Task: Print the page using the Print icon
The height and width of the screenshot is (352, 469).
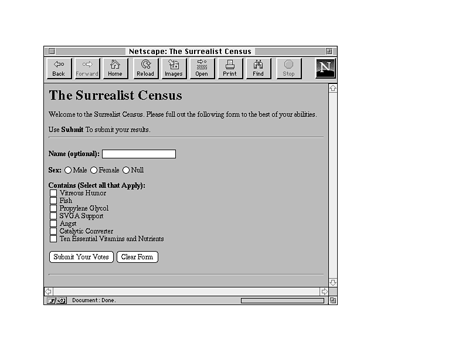Action: click(230, 68)
